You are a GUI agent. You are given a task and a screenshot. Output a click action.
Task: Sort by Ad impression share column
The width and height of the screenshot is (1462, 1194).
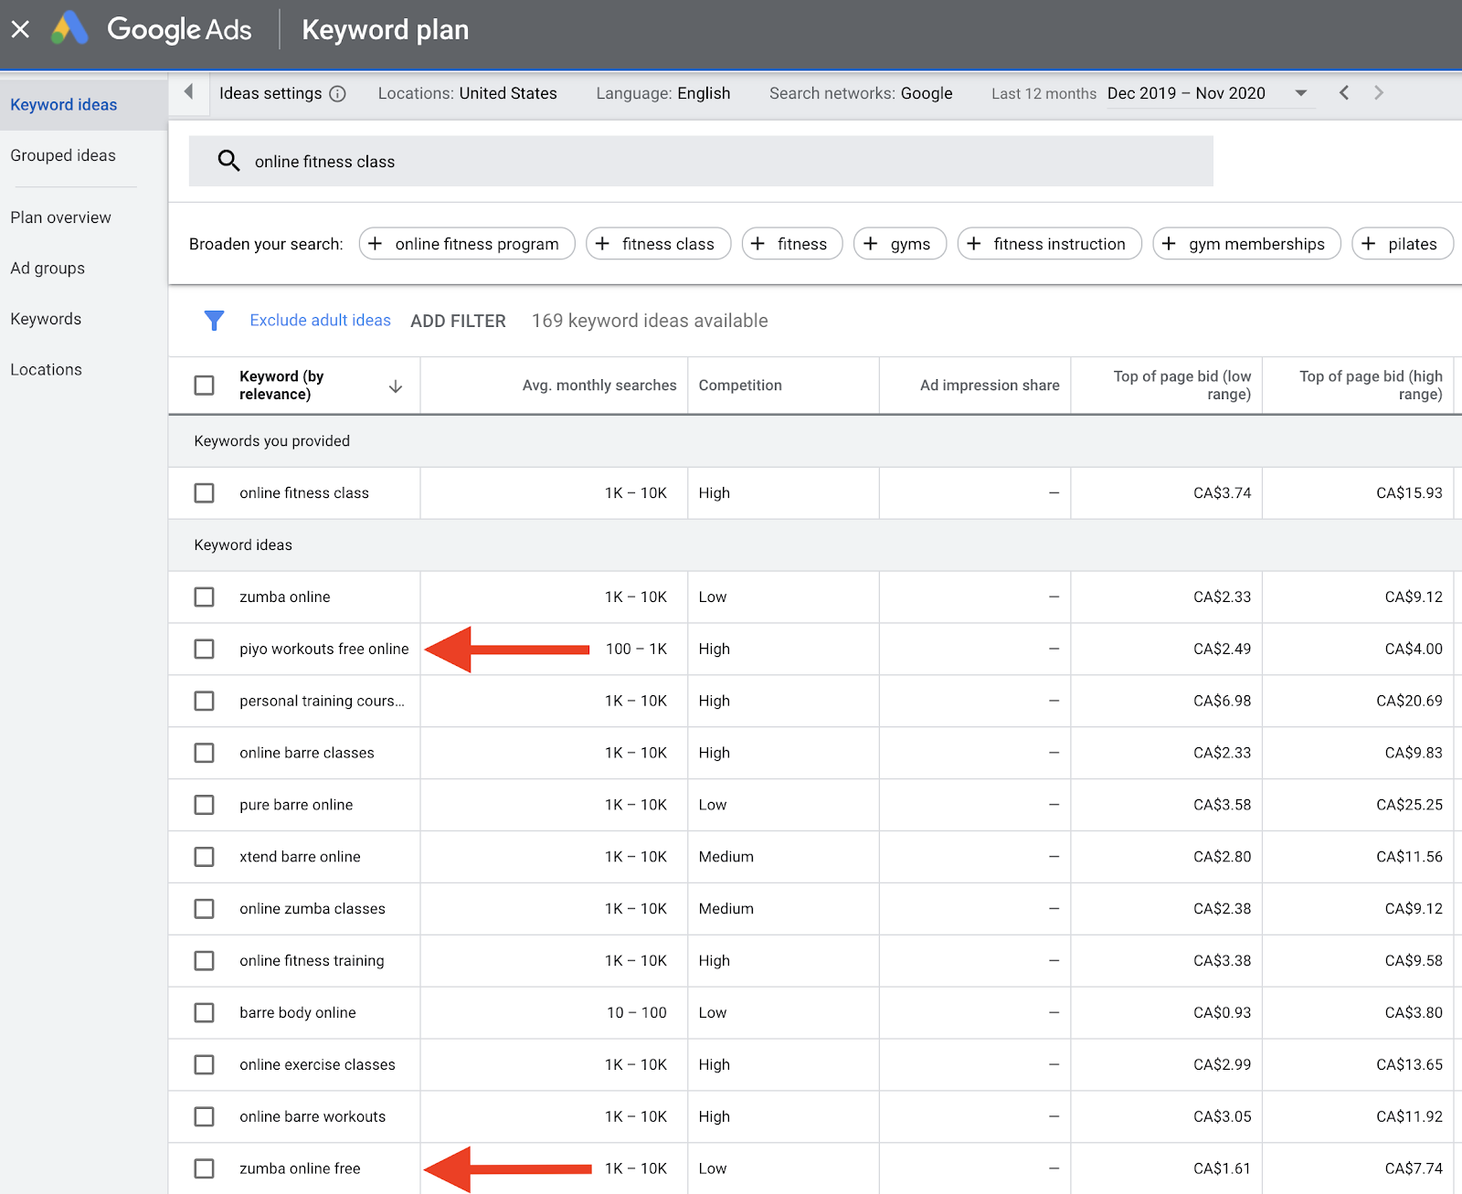pos(990,386)
